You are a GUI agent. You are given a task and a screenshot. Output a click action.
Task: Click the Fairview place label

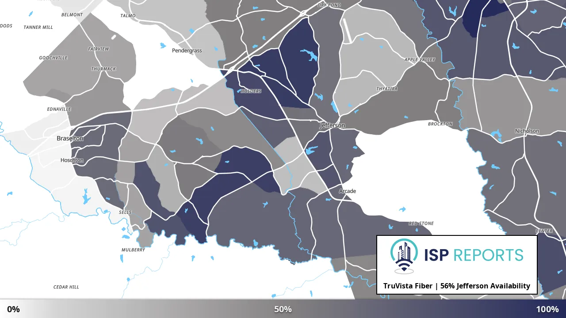(x=99, y=49)
